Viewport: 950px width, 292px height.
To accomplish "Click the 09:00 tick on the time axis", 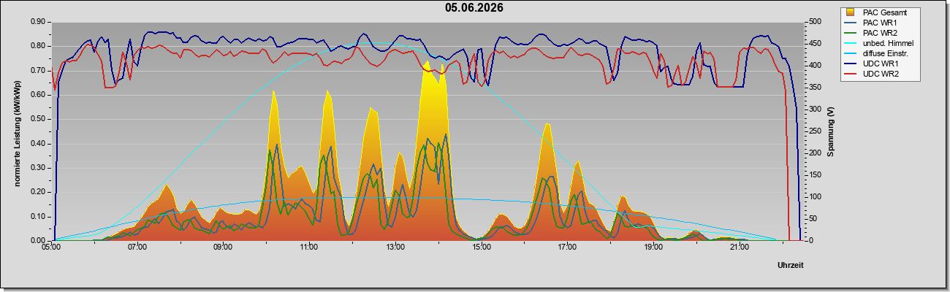I will (x=223, y=247).
